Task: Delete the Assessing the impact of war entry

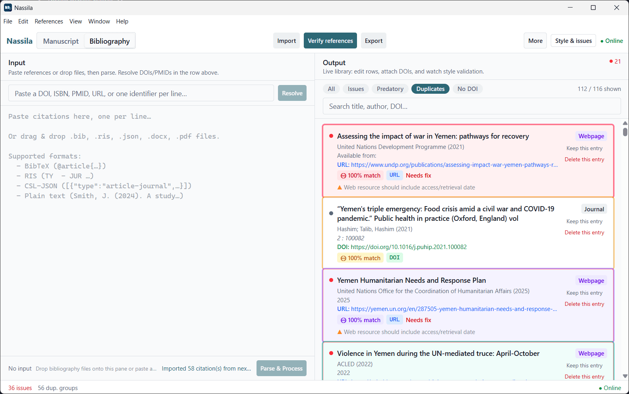Action: [585, 159]
